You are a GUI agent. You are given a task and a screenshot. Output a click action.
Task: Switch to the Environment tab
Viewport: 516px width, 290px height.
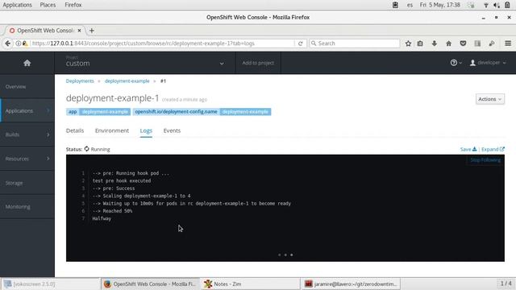click(112, 130)
